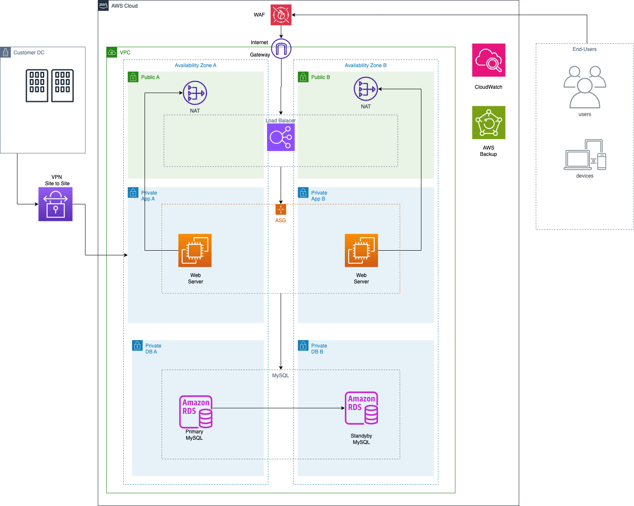
Task: Click the NAT gateway icon in Public A
Action: click(x=195, y=93)
